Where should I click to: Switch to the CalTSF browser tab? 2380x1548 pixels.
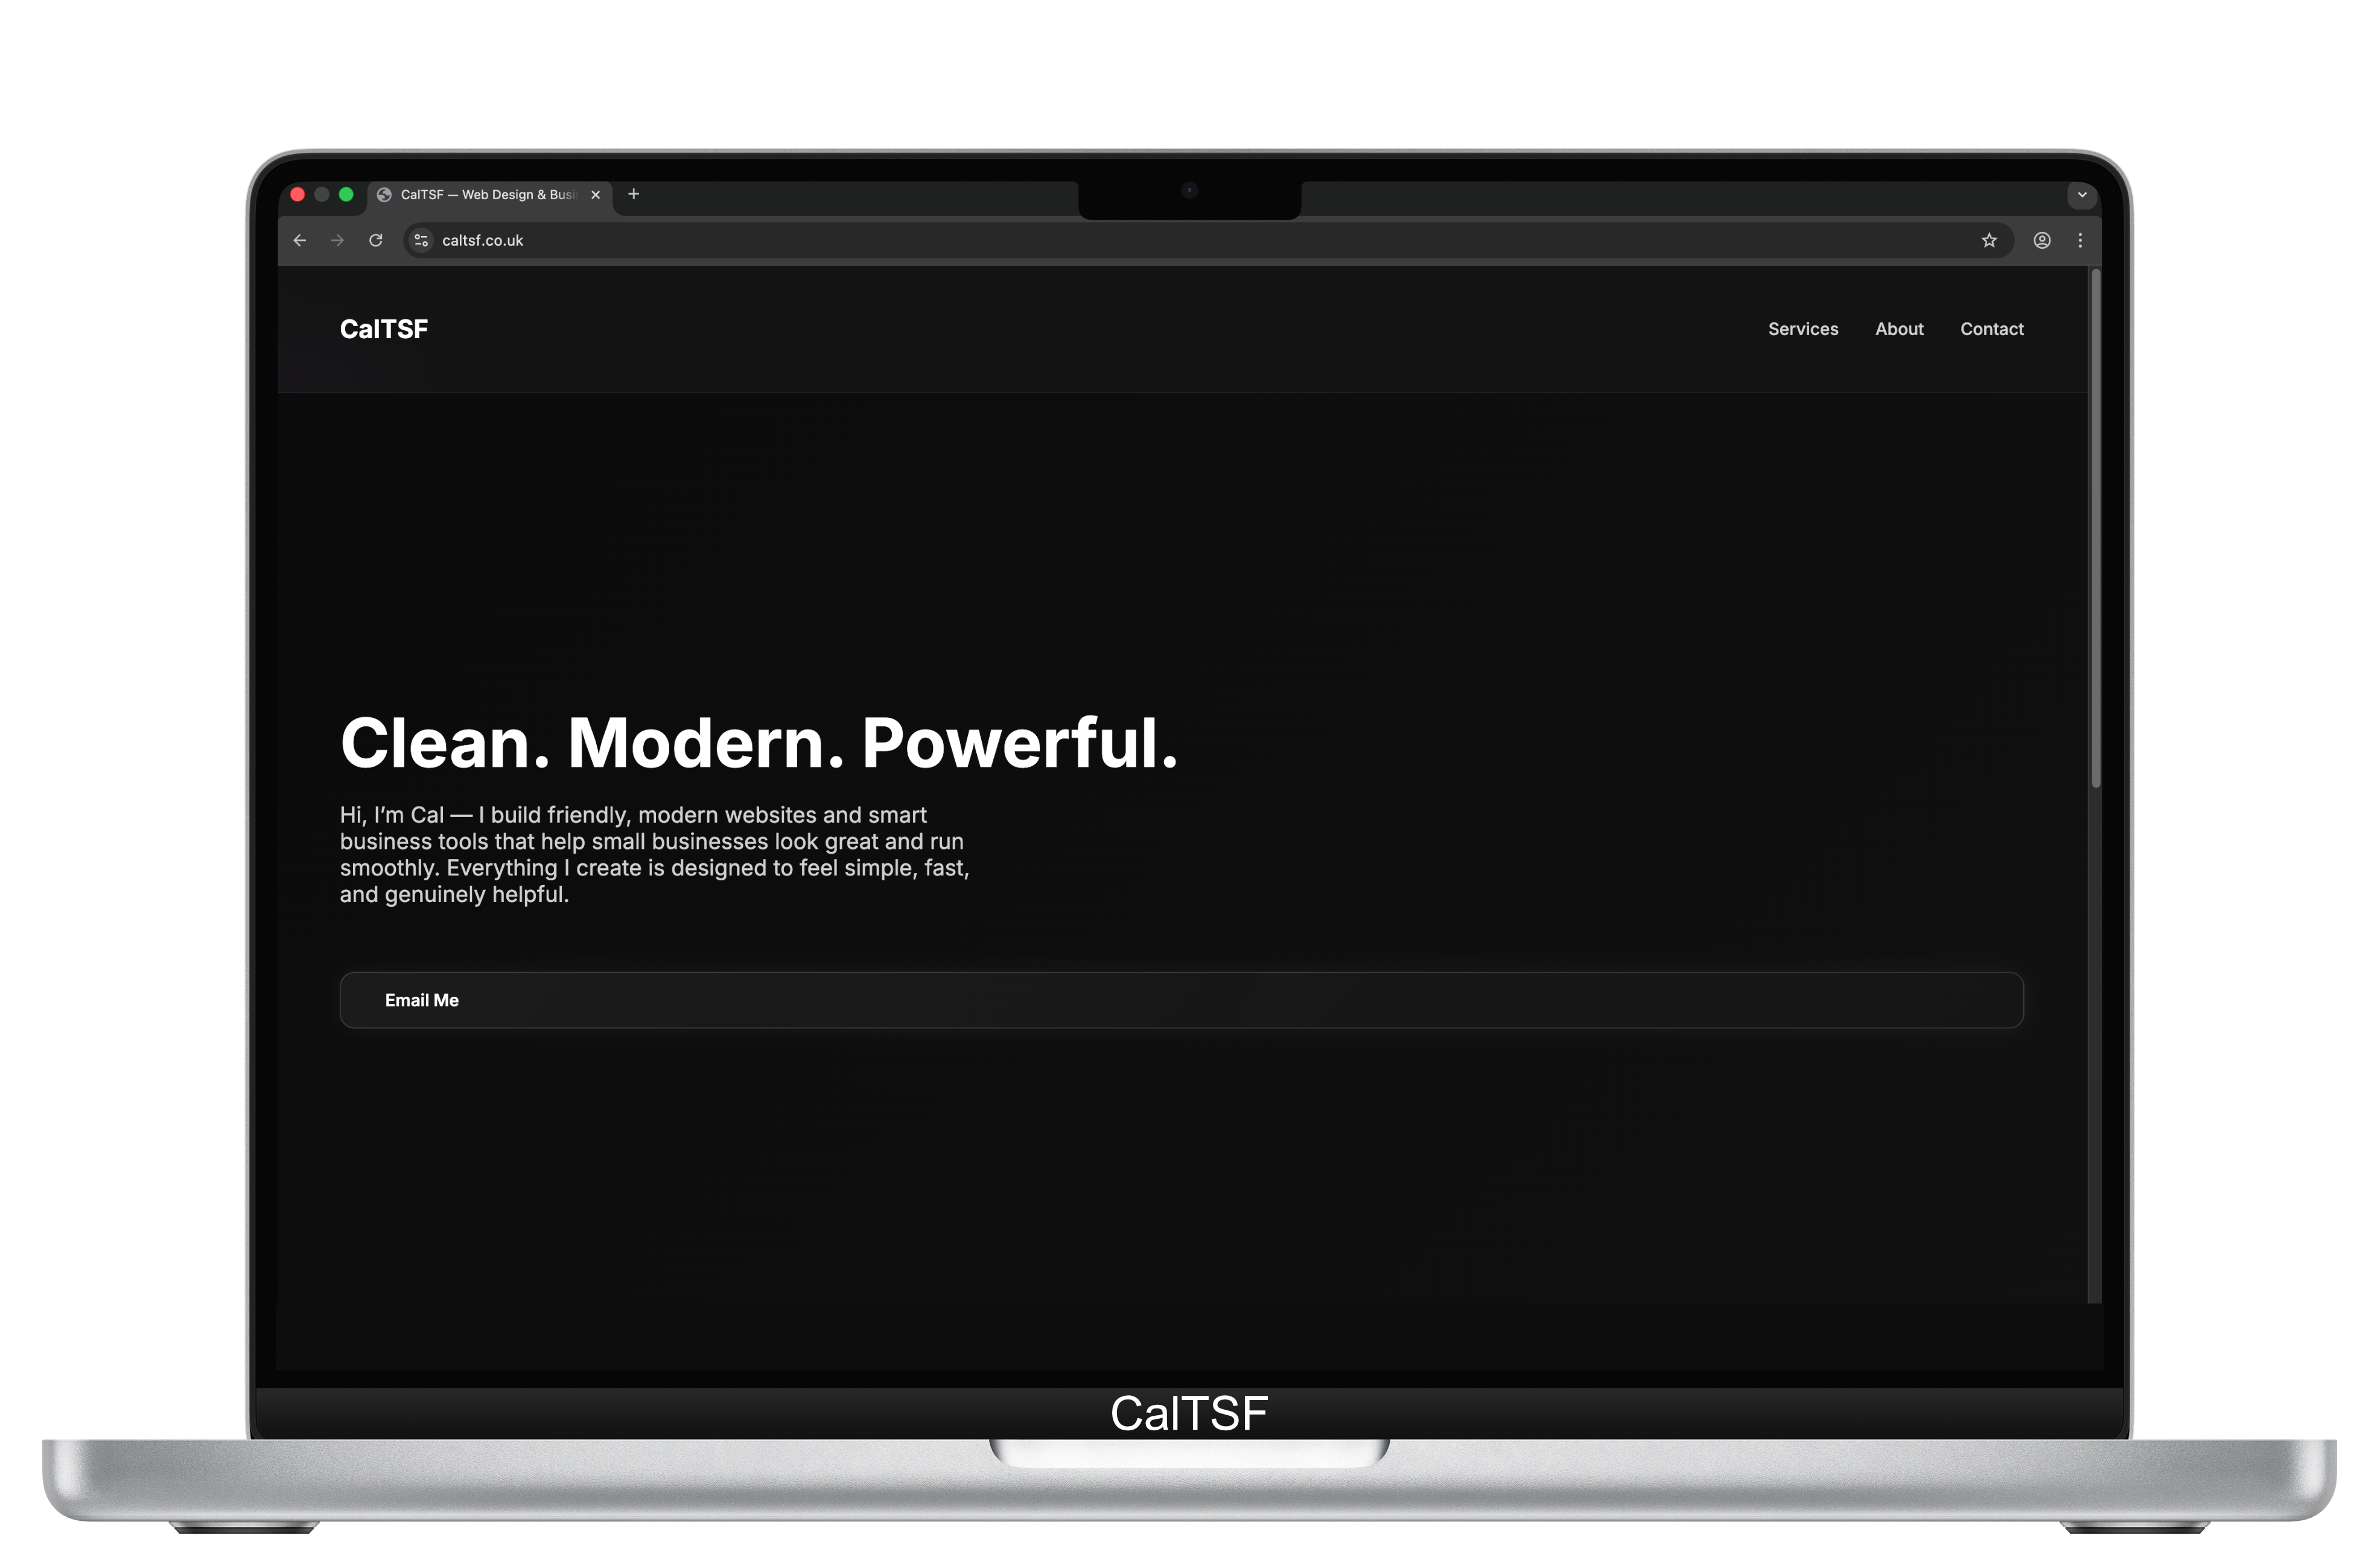coord(480,195)
